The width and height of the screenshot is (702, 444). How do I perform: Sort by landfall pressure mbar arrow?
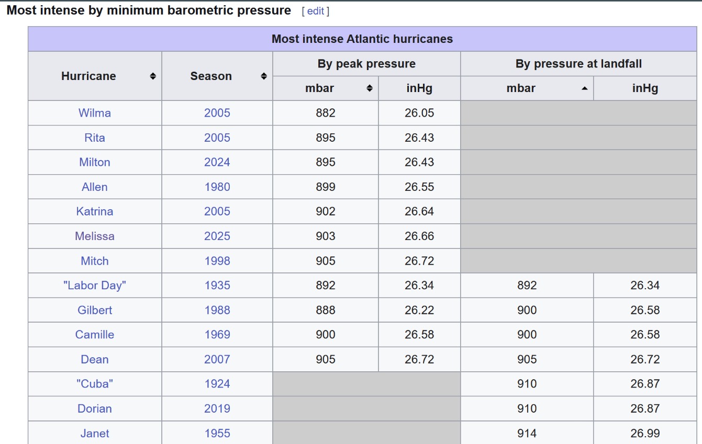585,88
